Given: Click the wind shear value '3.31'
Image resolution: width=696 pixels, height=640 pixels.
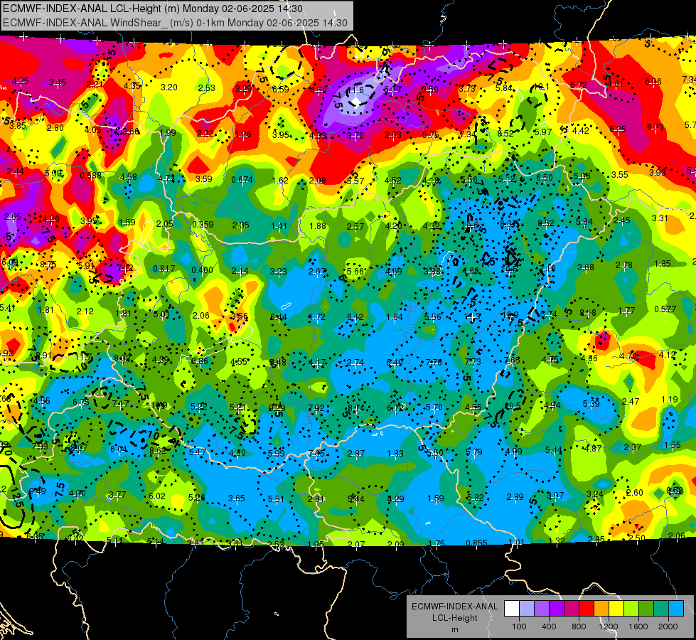Looking at the screenshot, I should tap(660, 218).
